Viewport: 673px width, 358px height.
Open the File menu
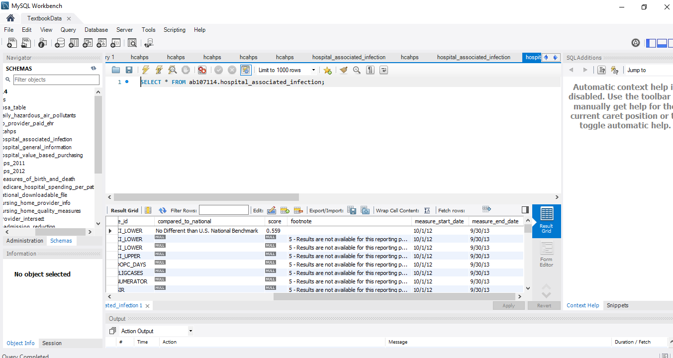click(9, 30)
